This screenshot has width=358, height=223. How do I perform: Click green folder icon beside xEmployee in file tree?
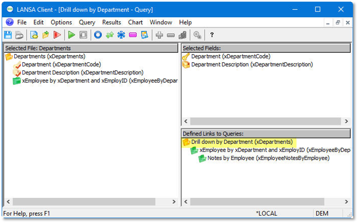click(x=17, y=81)
